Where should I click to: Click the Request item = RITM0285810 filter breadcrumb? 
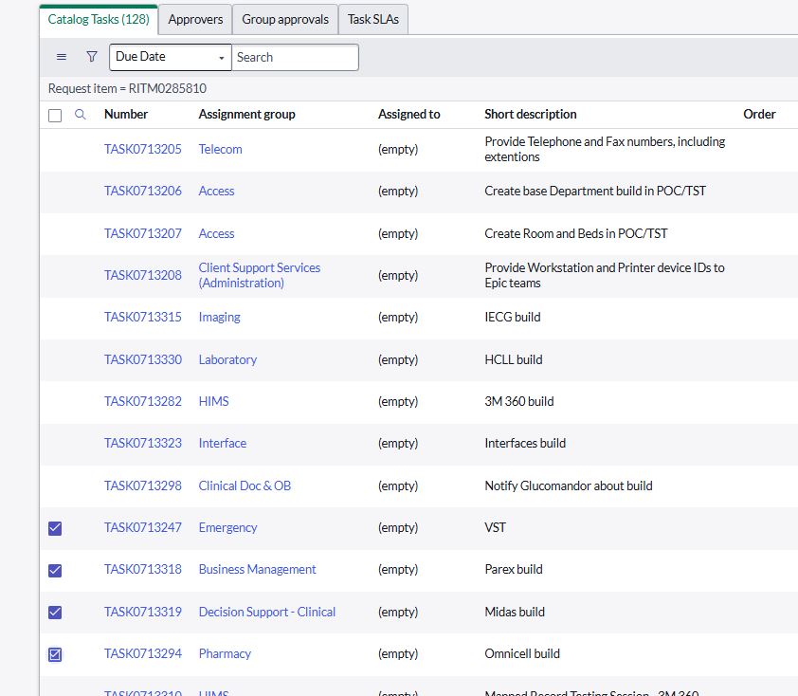127,88
